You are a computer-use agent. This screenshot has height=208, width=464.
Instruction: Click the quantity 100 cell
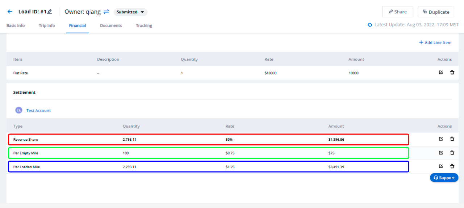pyautogui.click(x=126, y=153)
